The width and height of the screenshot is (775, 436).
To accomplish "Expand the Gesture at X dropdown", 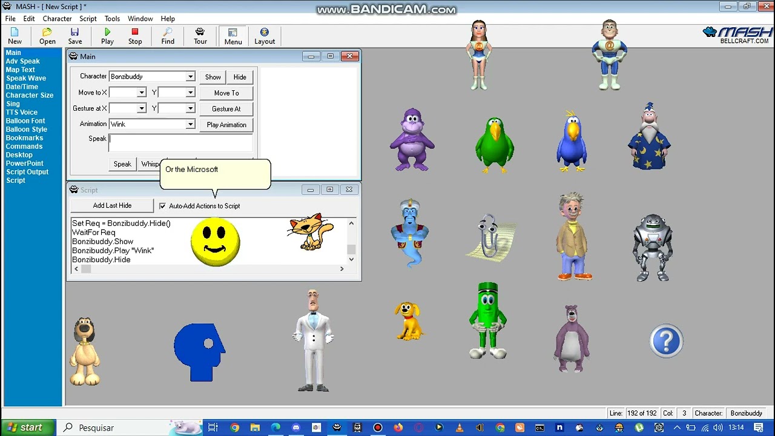I will 141,108.
